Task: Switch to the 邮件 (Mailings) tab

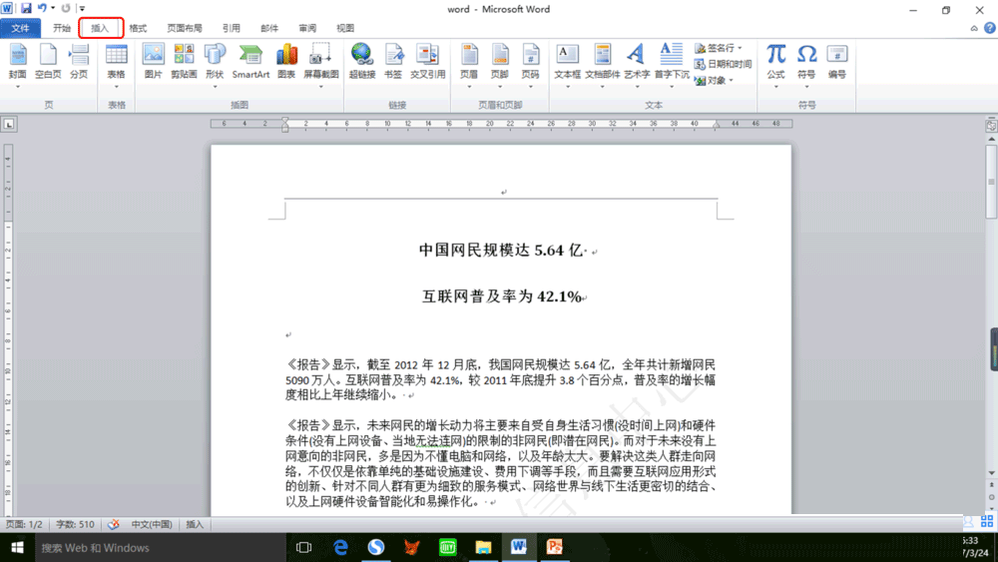Action: [x=269, y=28]
